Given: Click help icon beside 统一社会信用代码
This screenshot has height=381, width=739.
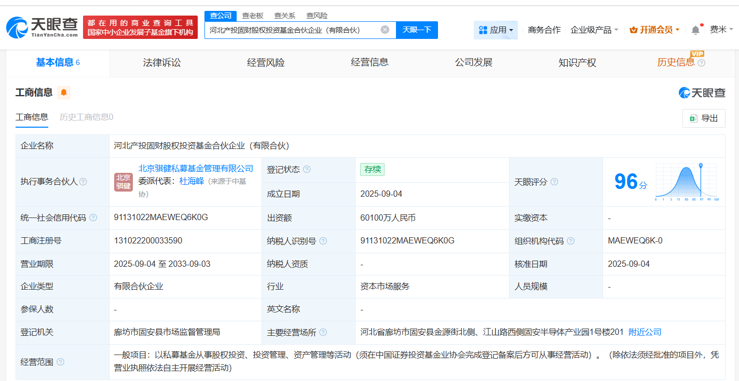Looking at the screenshot, I should point(93,218).
